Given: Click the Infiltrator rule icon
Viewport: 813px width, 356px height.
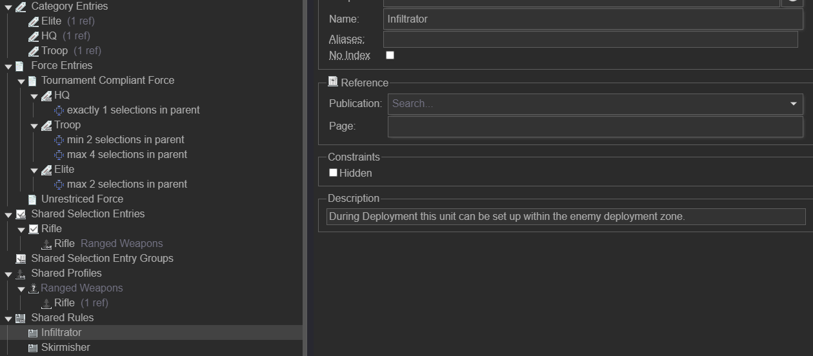Looking at the screenshot, I should (33, 333).
